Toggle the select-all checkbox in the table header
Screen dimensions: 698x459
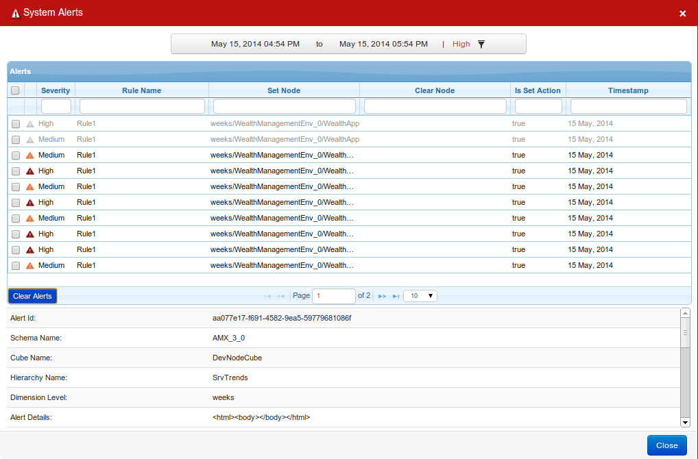[15, 90]
